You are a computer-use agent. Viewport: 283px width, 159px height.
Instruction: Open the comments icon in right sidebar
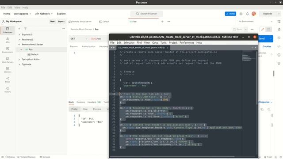click(x=279, y=38)
